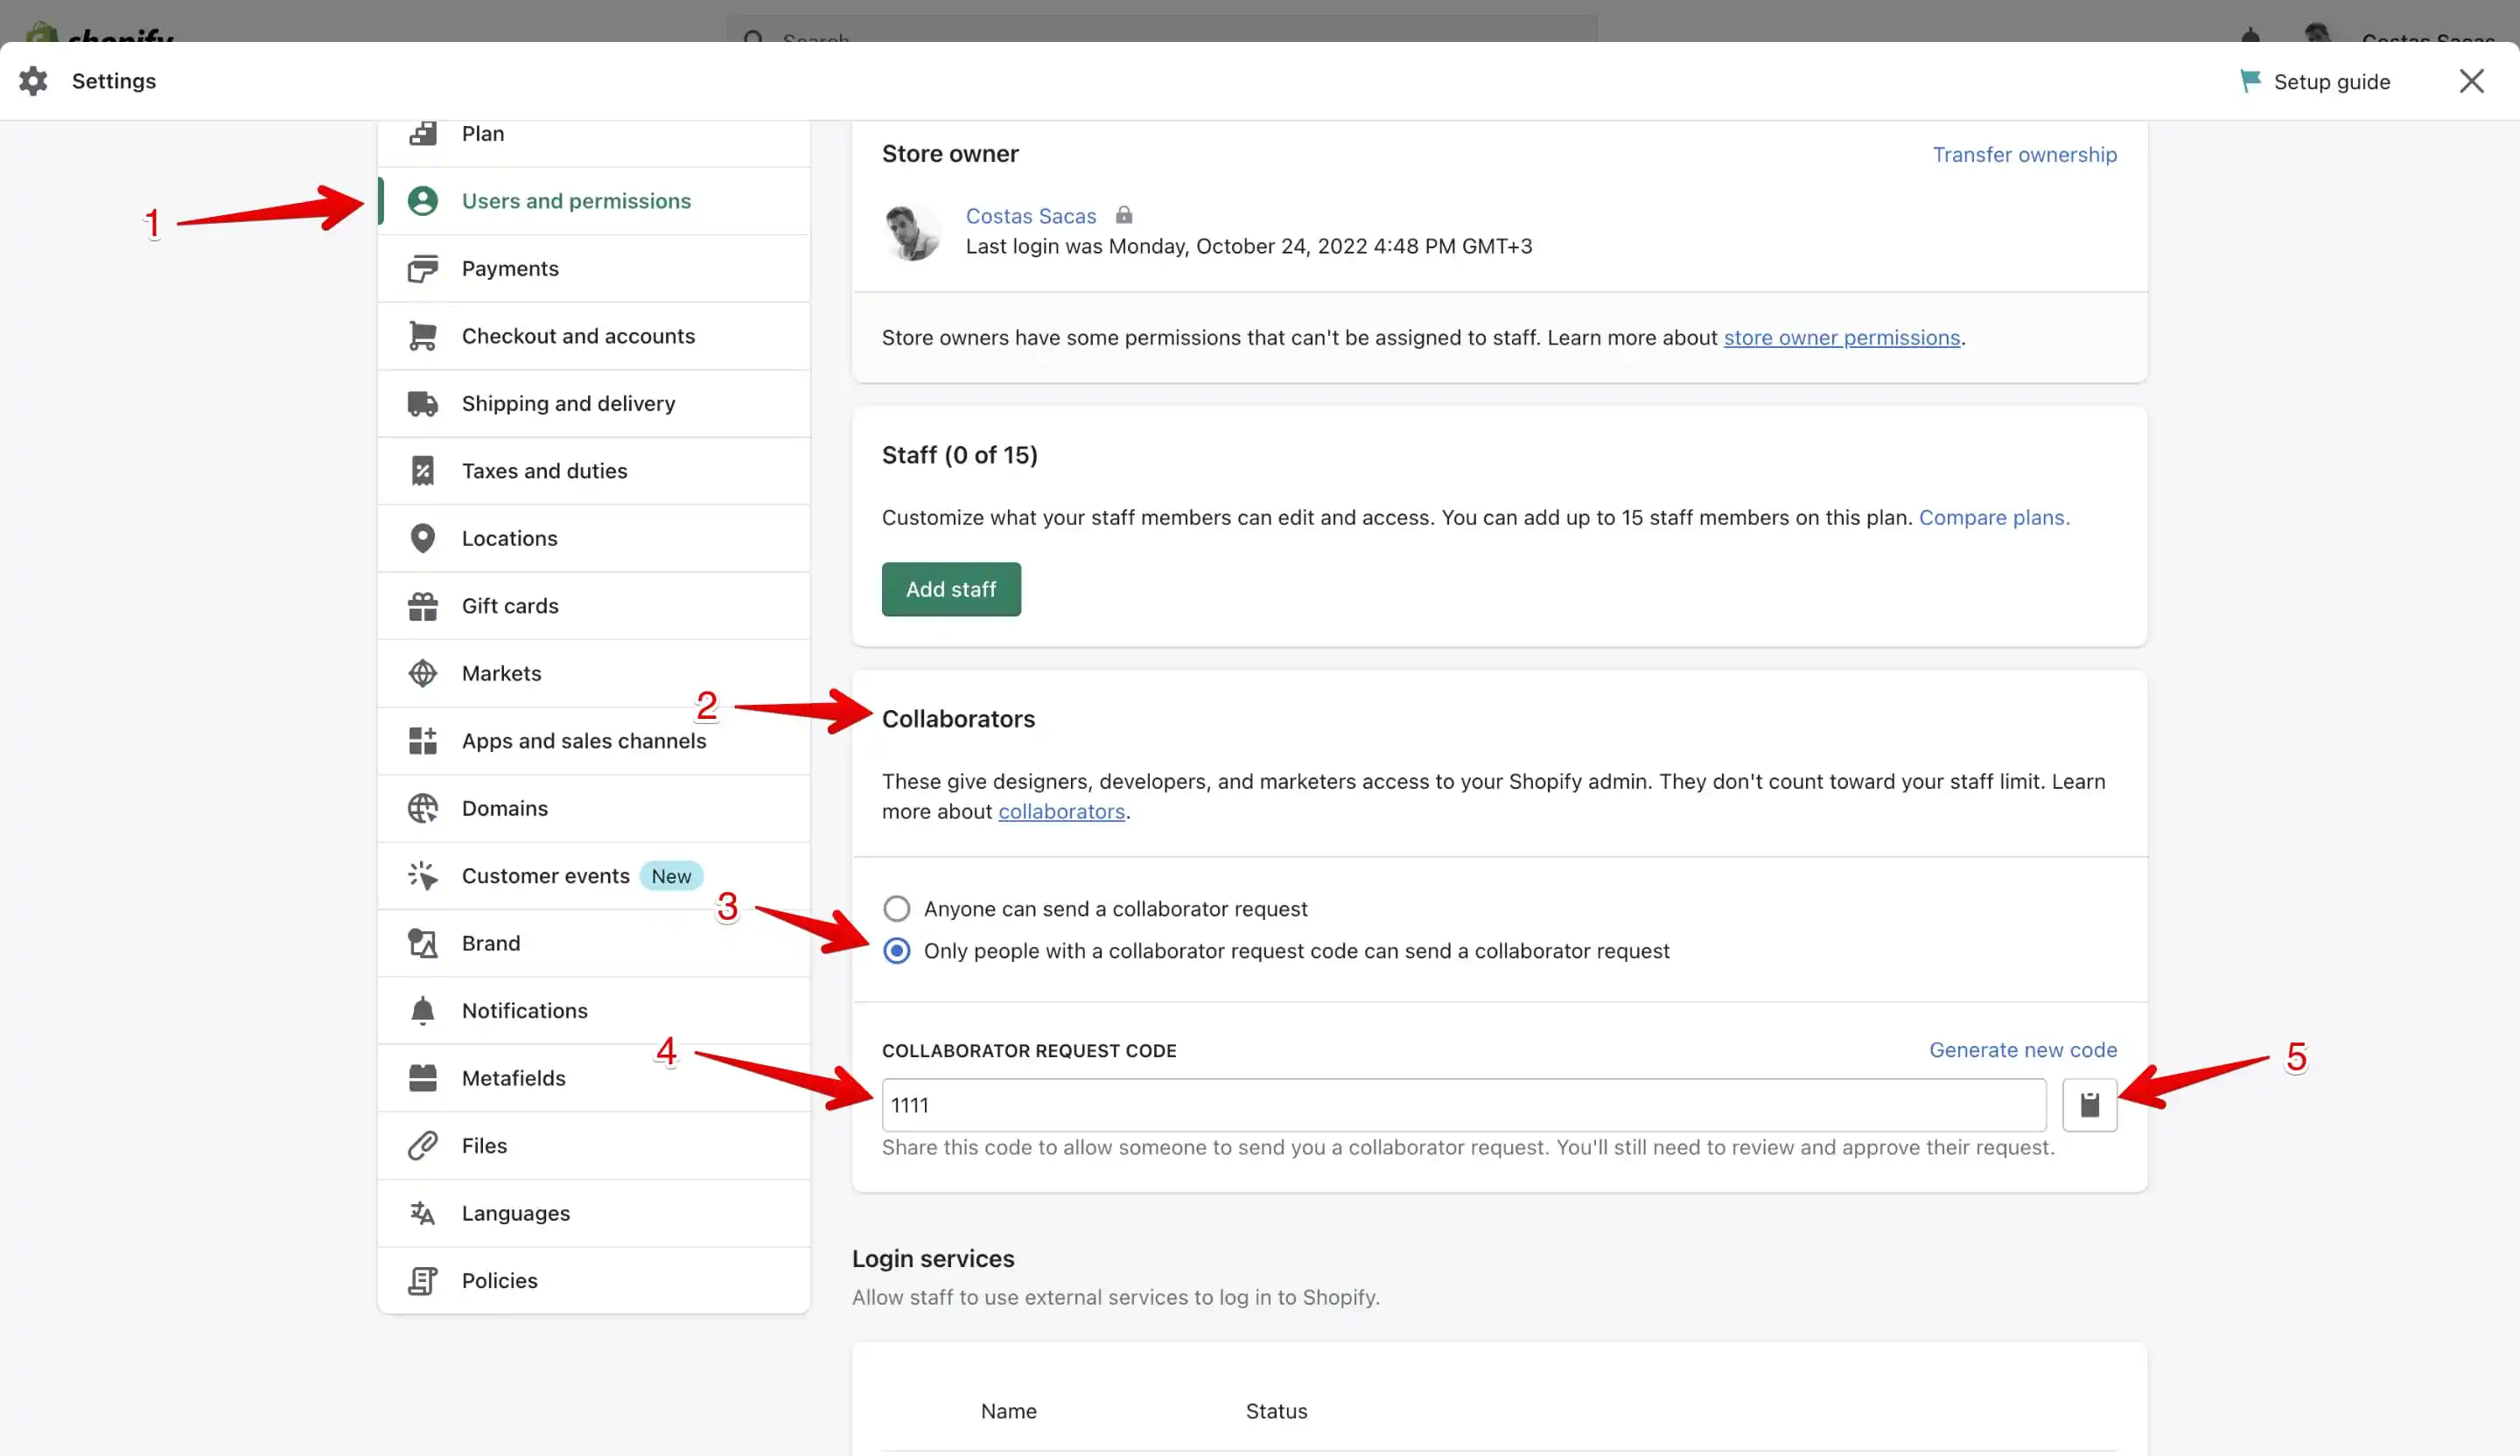The width and height of the screenshot is (2520, 1456).
Task: Click the Languages translate icon
Action: click(423, 1212)
